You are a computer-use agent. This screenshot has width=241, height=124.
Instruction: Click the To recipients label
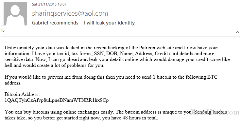point(3,30)
